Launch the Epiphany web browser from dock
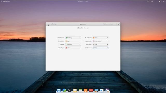166x93 pixels. [x=64, y=90]
